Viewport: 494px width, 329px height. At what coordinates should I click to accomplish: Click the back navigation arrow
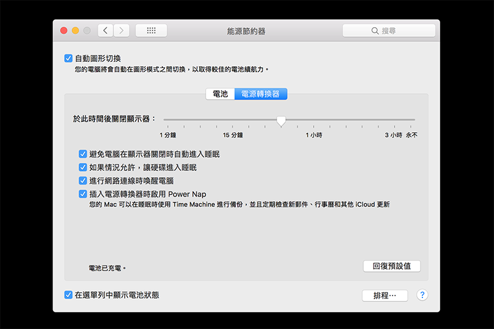(x=106, y=30)
